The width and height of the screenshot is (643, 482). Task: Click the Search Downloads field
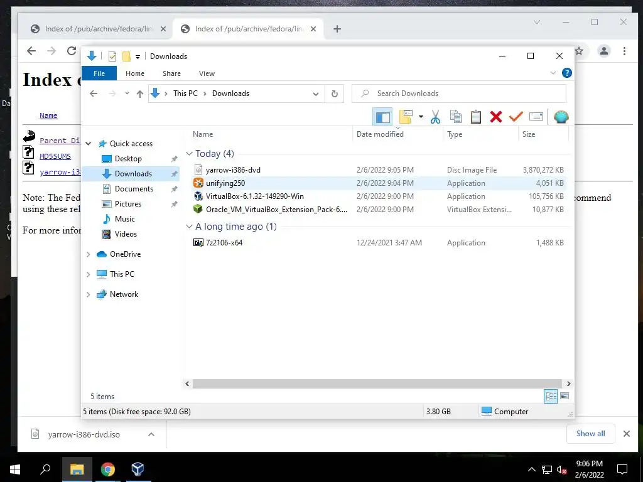pos(459,94)
